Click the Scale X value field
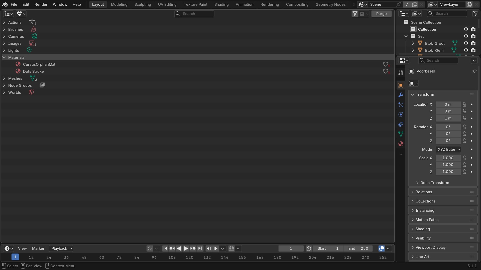Image resolution: width=481 pixels, height=270 pixels. 448,158
